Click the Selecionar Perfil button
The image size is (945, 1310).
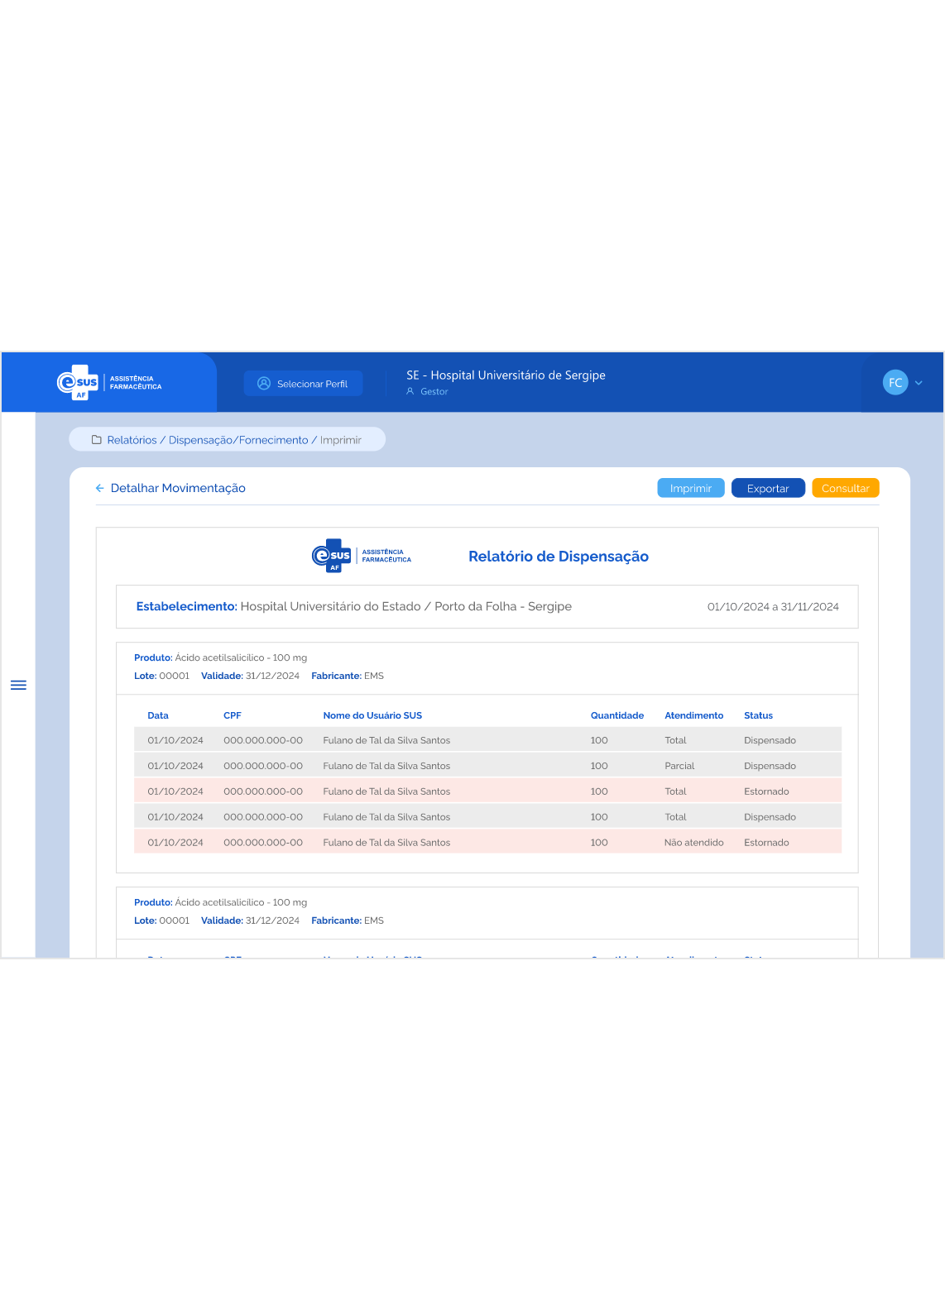tap(303, 384)
